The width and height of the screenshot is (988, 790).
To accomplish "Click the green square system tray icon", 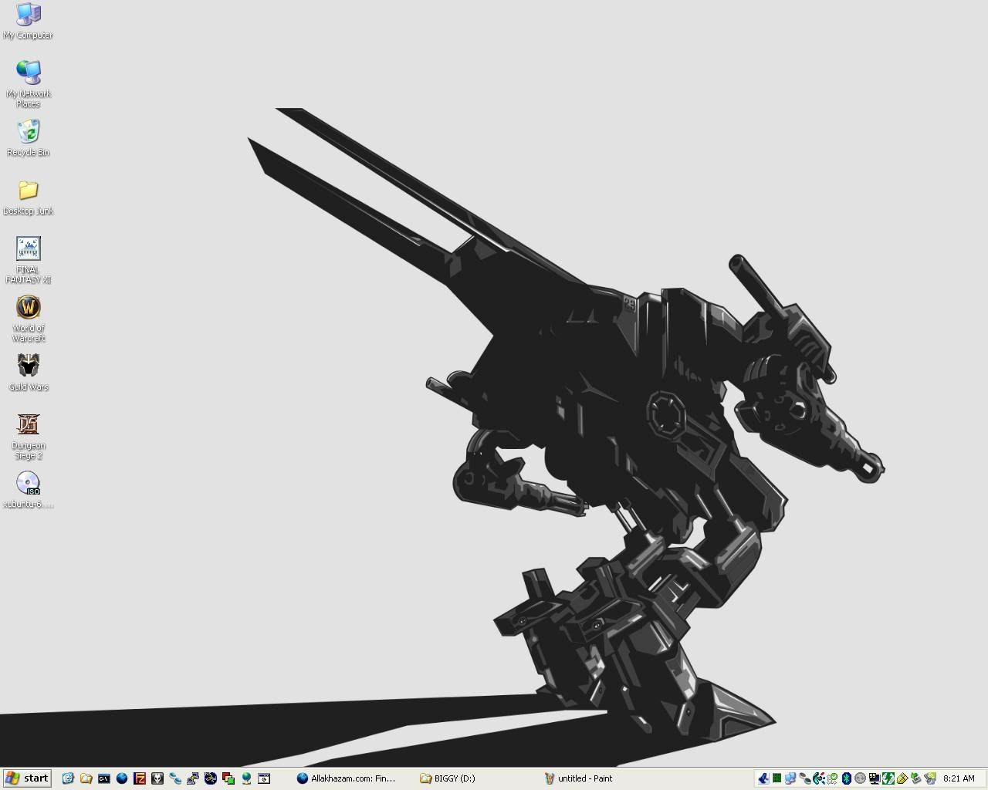I will [x=777, y=778].
